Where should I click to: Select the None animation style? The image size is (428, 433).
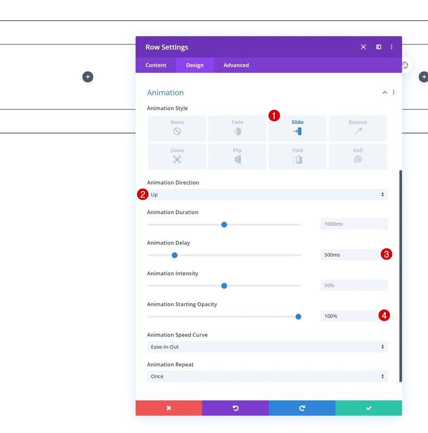coord(177,128)
